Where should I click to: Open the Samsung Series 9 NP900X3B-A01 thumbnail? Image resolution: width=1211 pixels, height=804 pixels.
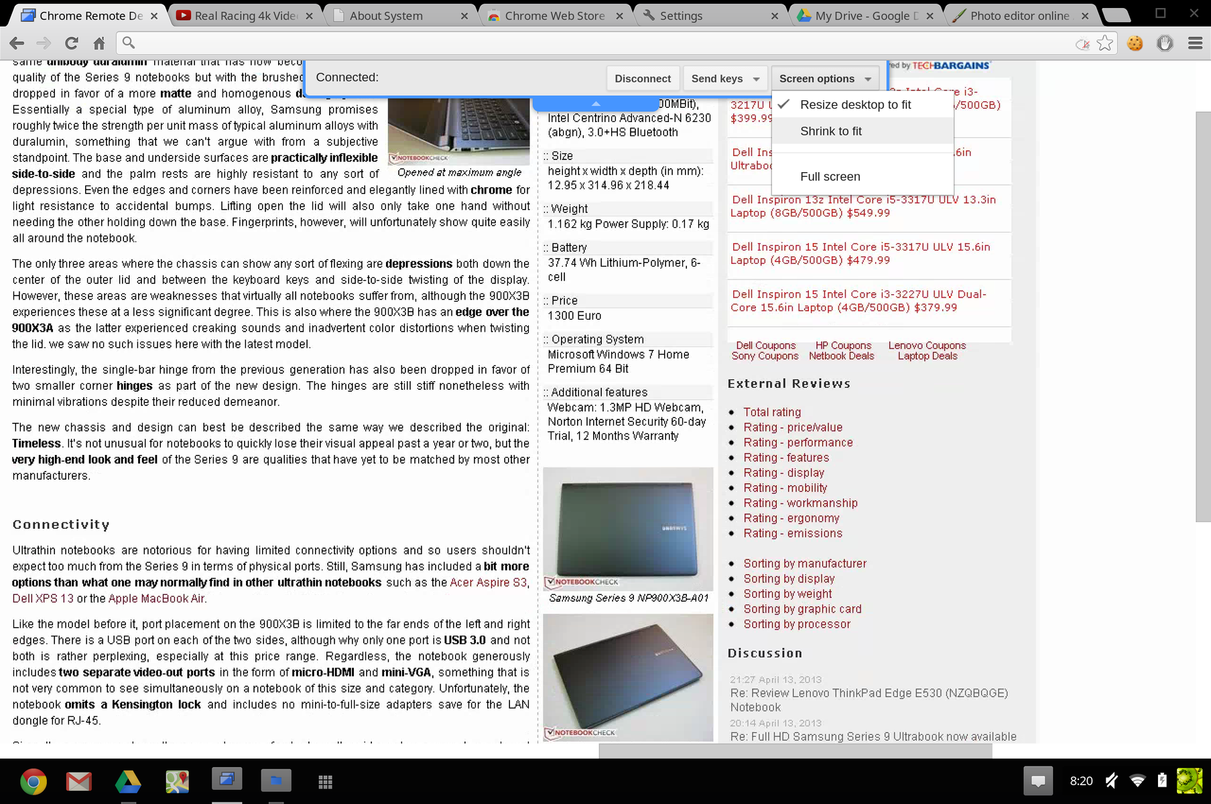click(x=628, y=529)
